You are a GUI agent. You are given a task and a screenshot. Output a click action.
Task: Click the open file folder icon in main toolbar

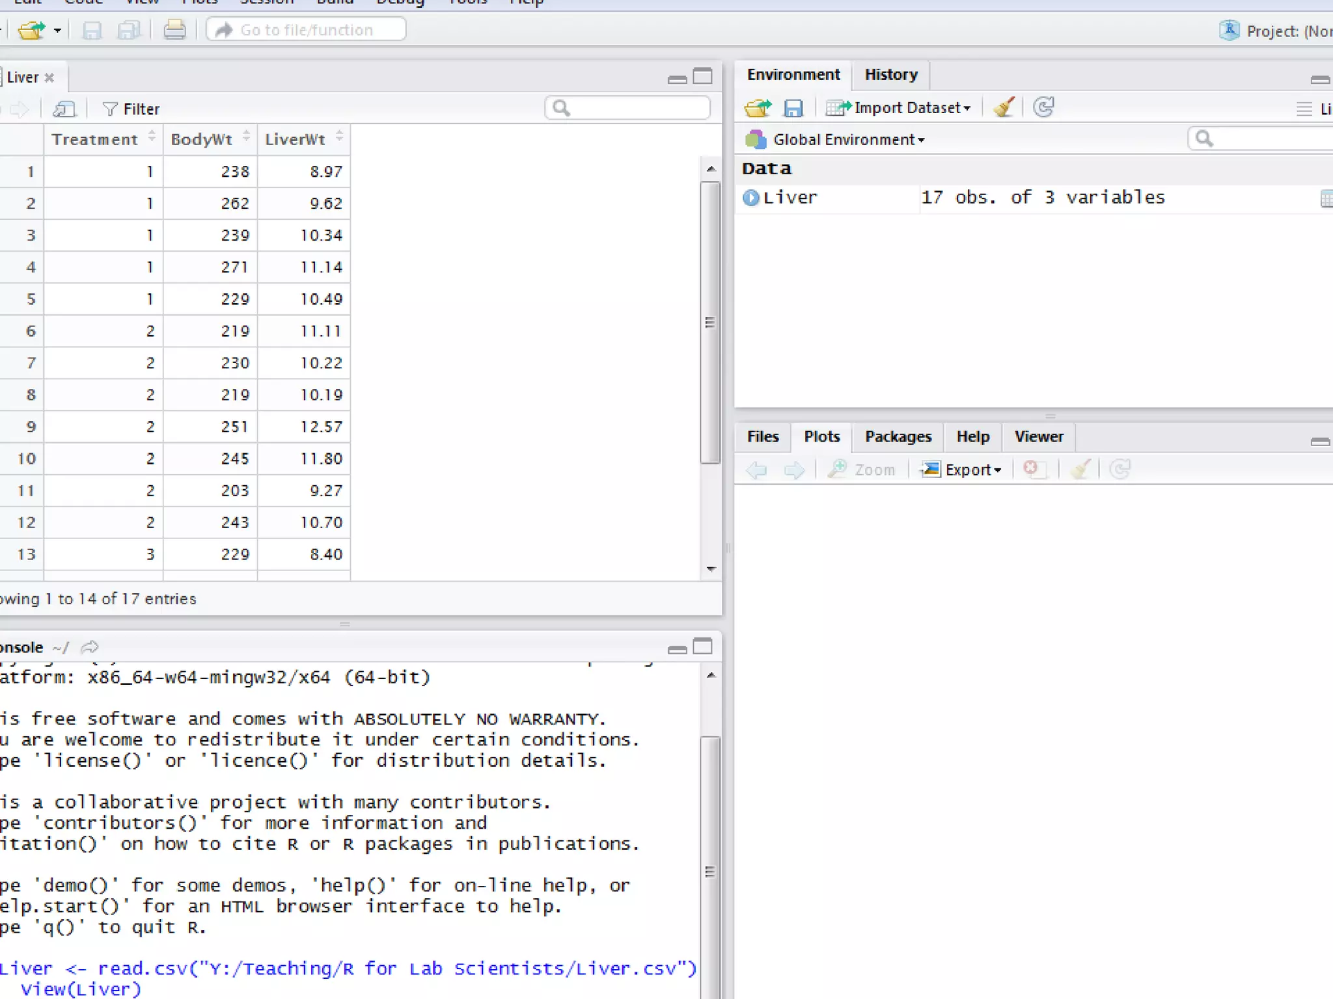coord(31,30)
